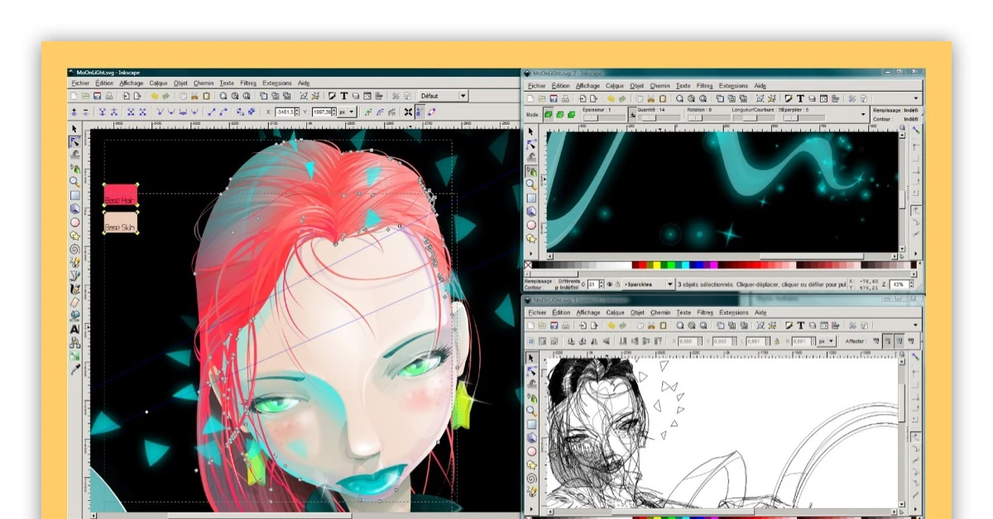Select the Ellipse tool in bottom-right window
This screenshot has width=993, height=519.
(x=531, y=451)
